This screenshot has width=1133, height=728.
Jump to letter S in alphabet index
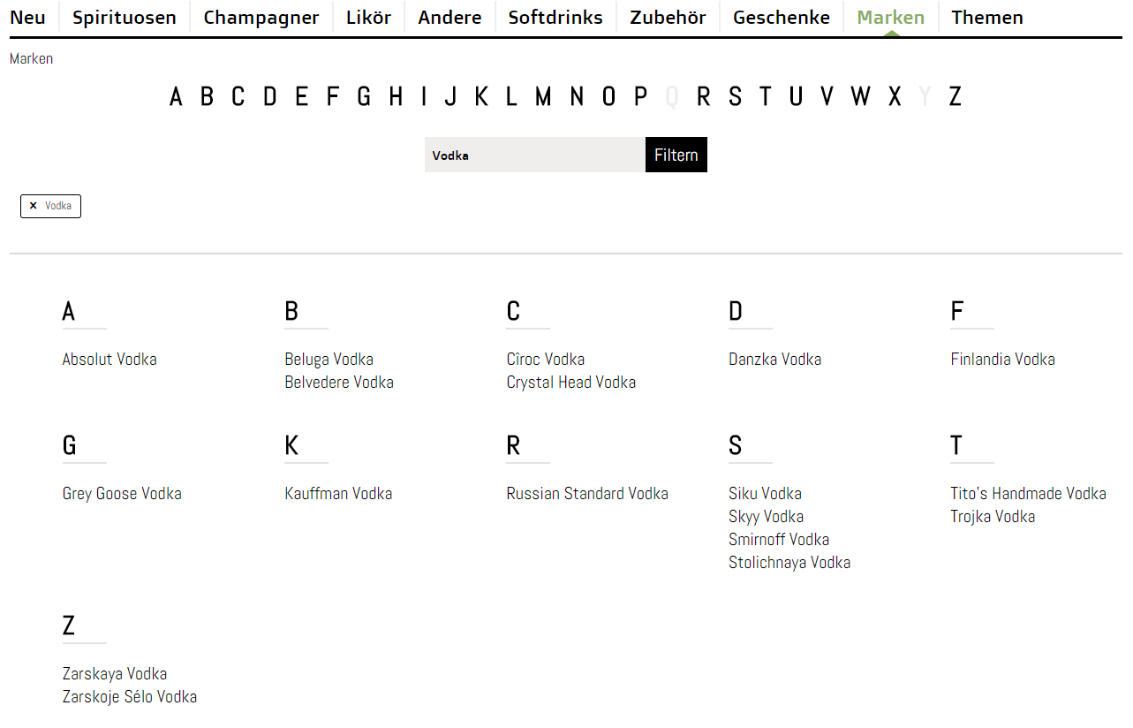click(735, 96)
